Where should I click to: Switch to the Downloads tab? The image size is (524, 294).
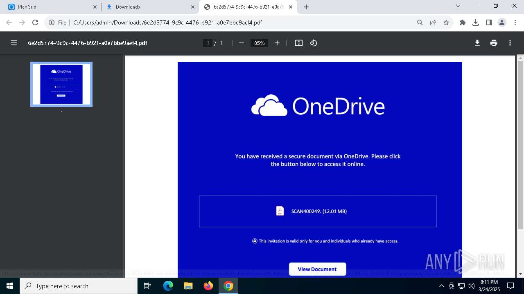click(150, 7)
